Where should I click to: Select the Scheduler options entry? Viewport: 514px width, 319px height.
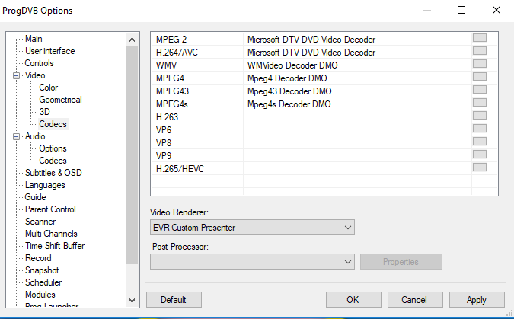point(44,282)
